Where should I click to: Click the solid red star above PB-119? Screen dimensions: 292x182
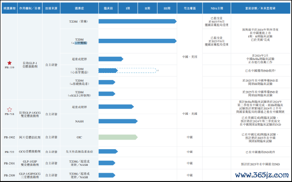tap(9, 63)
